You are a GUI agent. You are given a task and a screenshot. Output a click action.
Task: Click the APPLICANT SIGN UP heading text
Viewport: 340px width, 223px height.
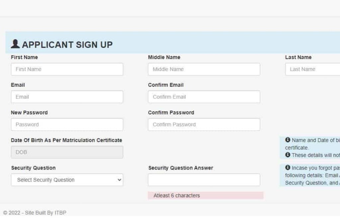[67, 45]
